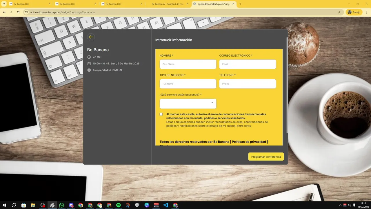Open Visual Studio Code from the taskbar
The height and width of the screenshot is (209, 371).
point(166,205)
